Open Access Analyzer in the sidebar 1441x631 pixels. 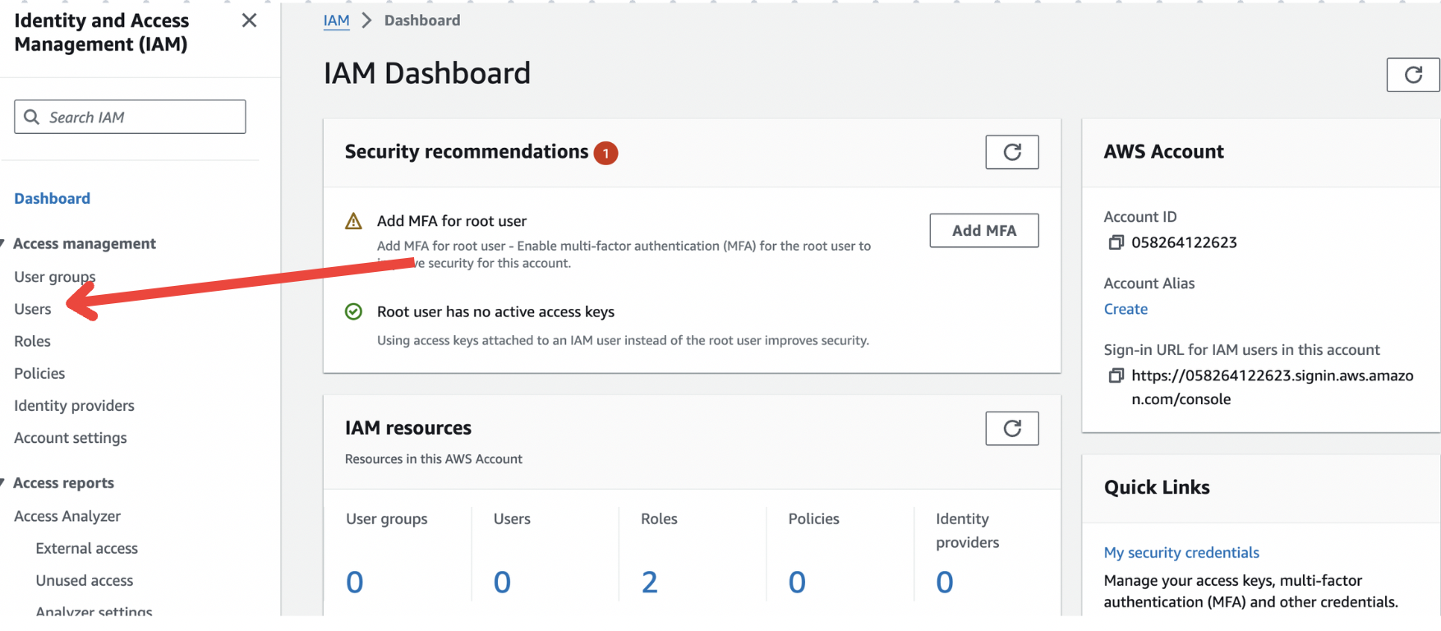coord(67,516)
